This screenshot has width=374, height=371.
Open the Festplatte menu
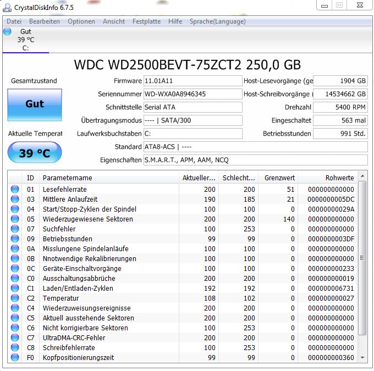(146, 21)
